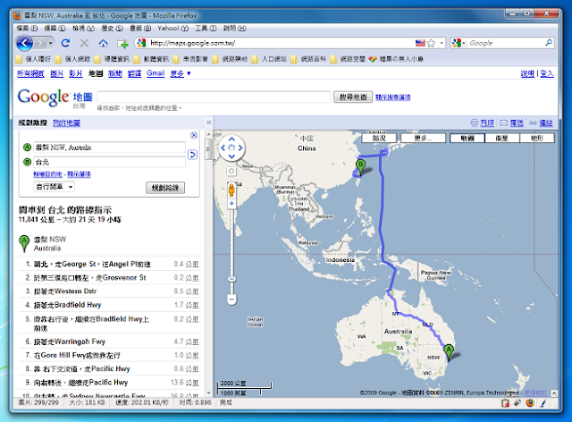
Task: Switch to Terrain view button
Action: (x=537, y=139)
